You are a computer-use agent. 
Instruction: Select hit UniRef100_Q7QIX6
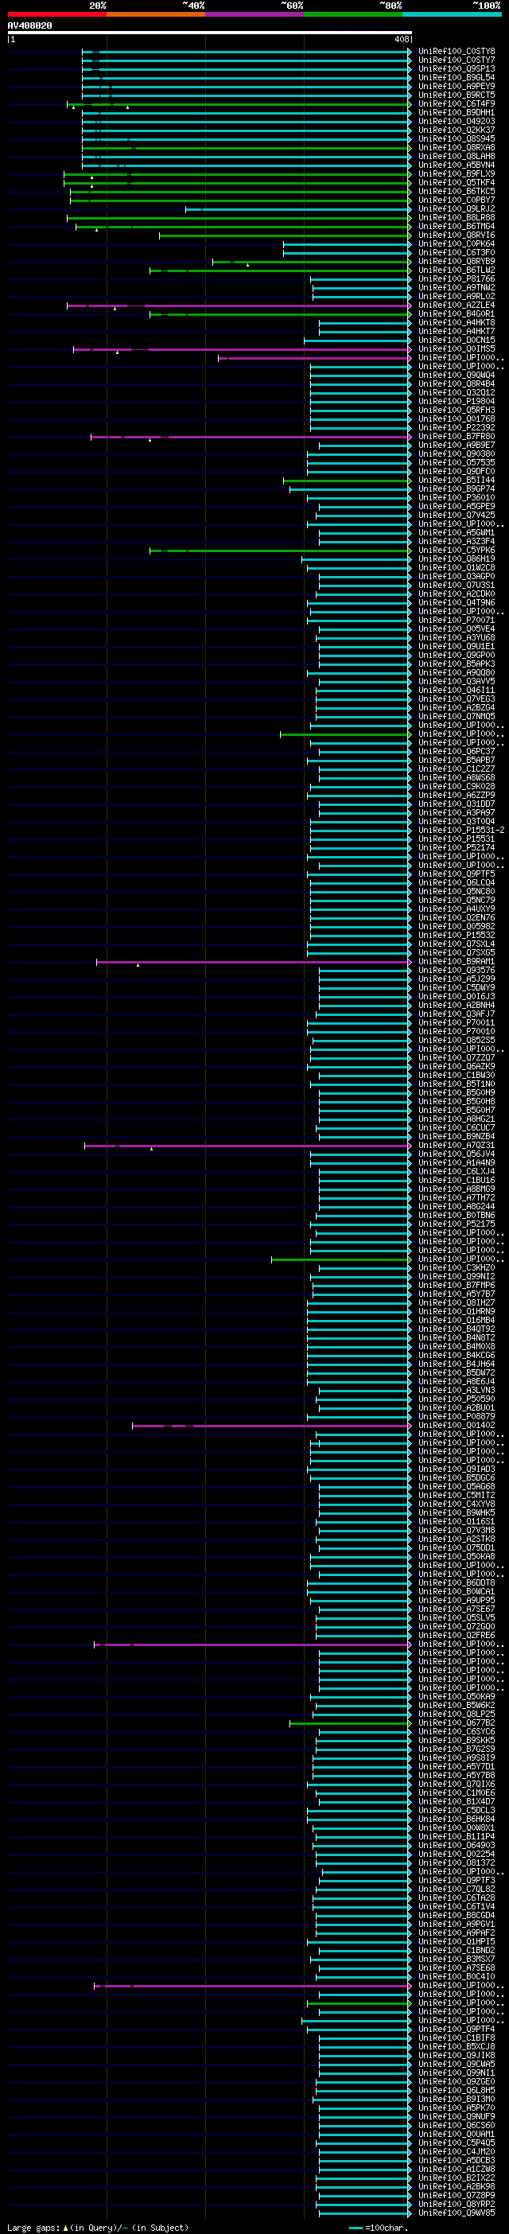[x=456, y=1784]
